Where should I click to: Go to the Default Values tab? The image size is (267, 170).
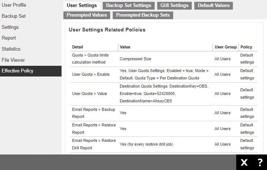(214, 6)
